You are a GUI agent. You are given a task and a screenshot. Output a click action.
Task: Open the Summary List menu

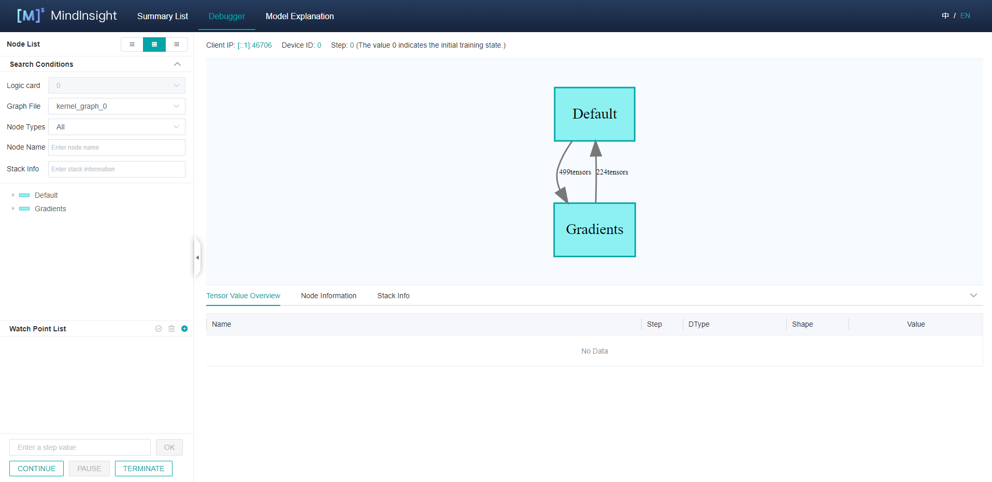pos(162,16)
